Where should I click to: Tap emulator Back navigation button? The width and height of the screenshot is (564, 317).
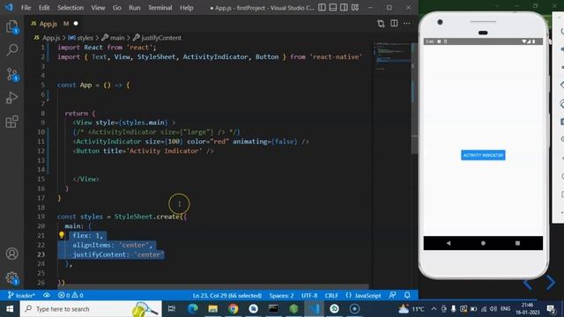449,243
